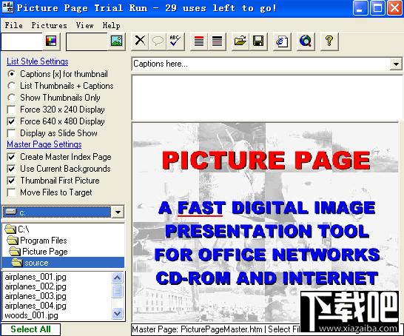Image resolution: width=404 pixels, height=336 pixels.
Task: Uncheck Force 640 x 480 Display
Action: click(11, 121)
